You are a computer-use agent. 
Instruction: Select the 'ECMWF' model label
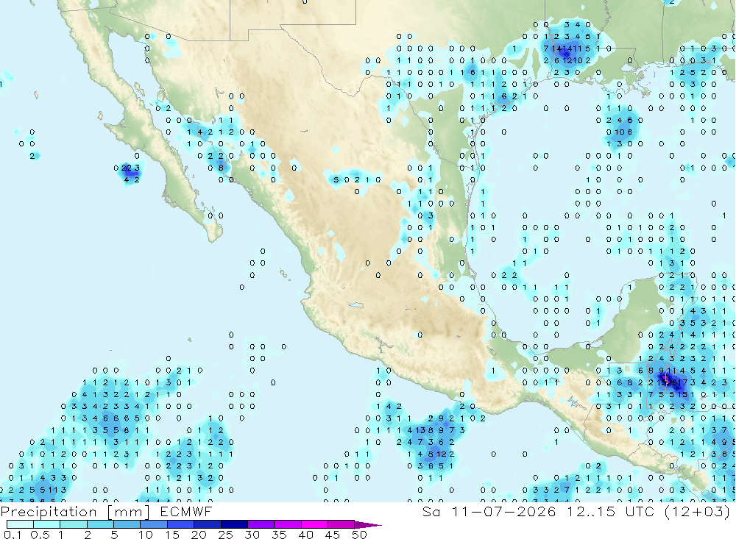click(186, 511)
